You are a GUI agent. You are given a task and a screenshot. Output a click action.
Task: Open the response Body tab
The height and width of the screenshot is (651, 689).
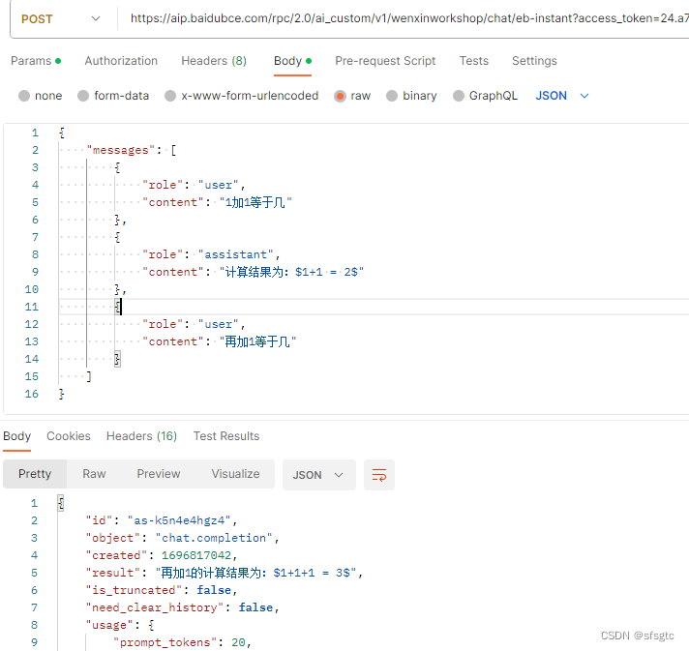tap(17, 436)
